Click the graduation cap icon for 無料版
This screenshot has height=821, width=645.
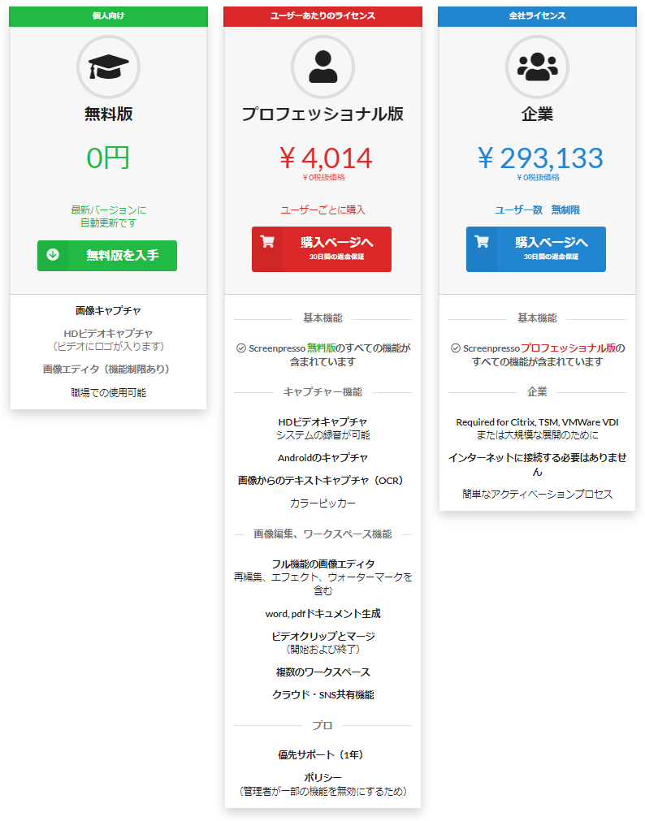point(108,67)
